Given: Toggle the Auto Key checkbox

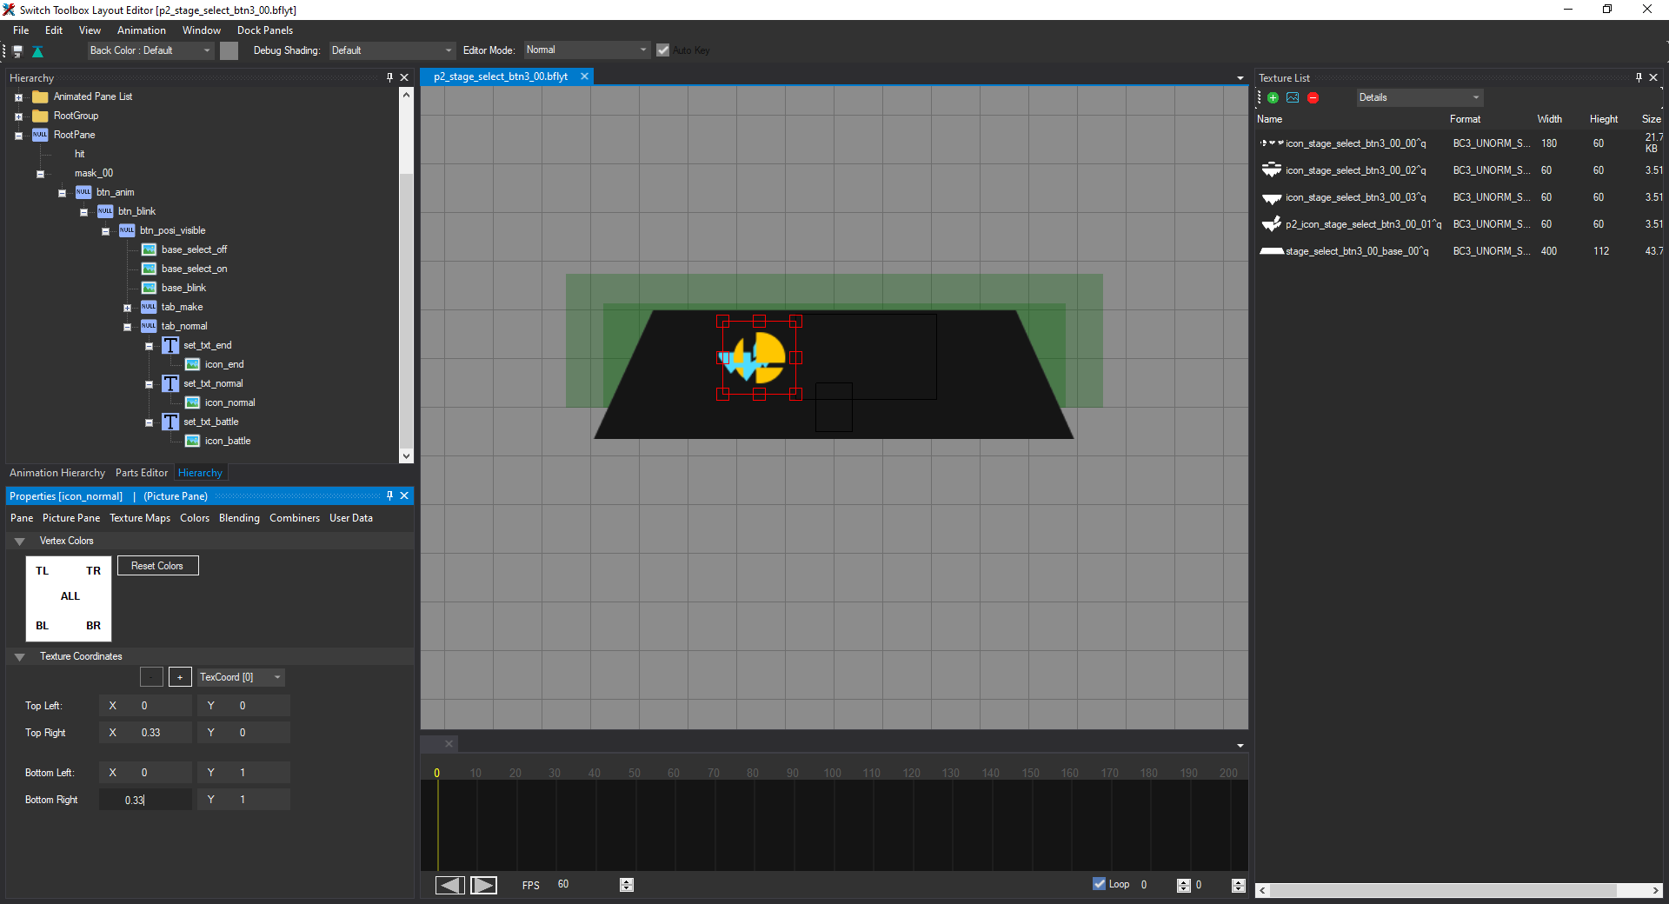Looking at the screenshot, I should 663,50.
